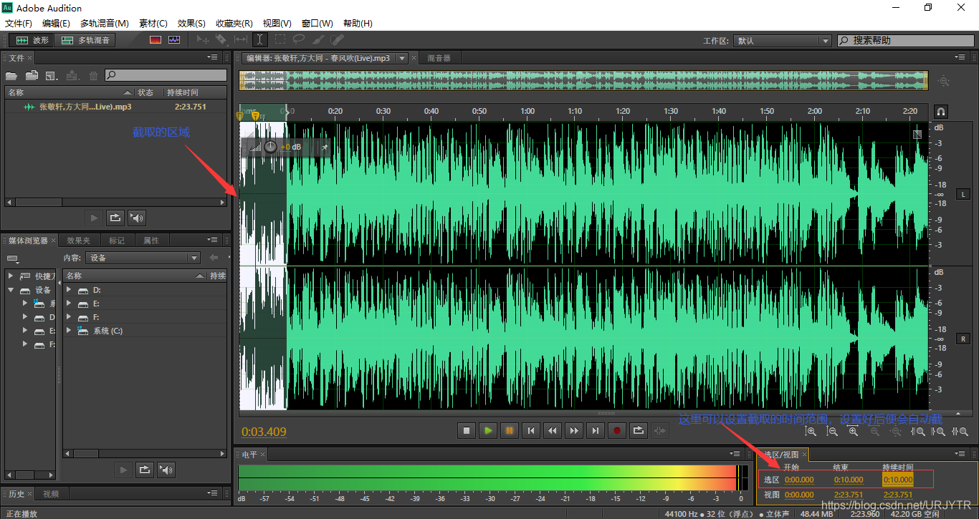979x519 pixels.
Task: Toggle loop in Files panel preview
Action: [115, 218]
